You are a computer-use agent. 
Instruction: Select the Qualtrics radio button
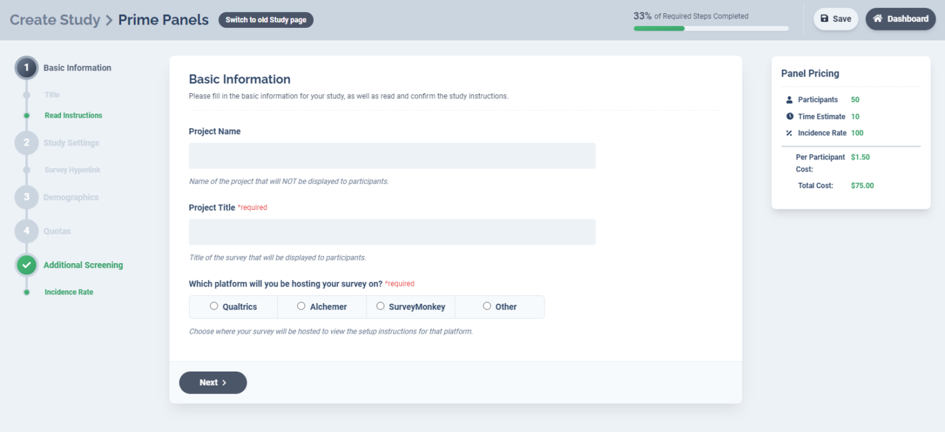[214, 306]
